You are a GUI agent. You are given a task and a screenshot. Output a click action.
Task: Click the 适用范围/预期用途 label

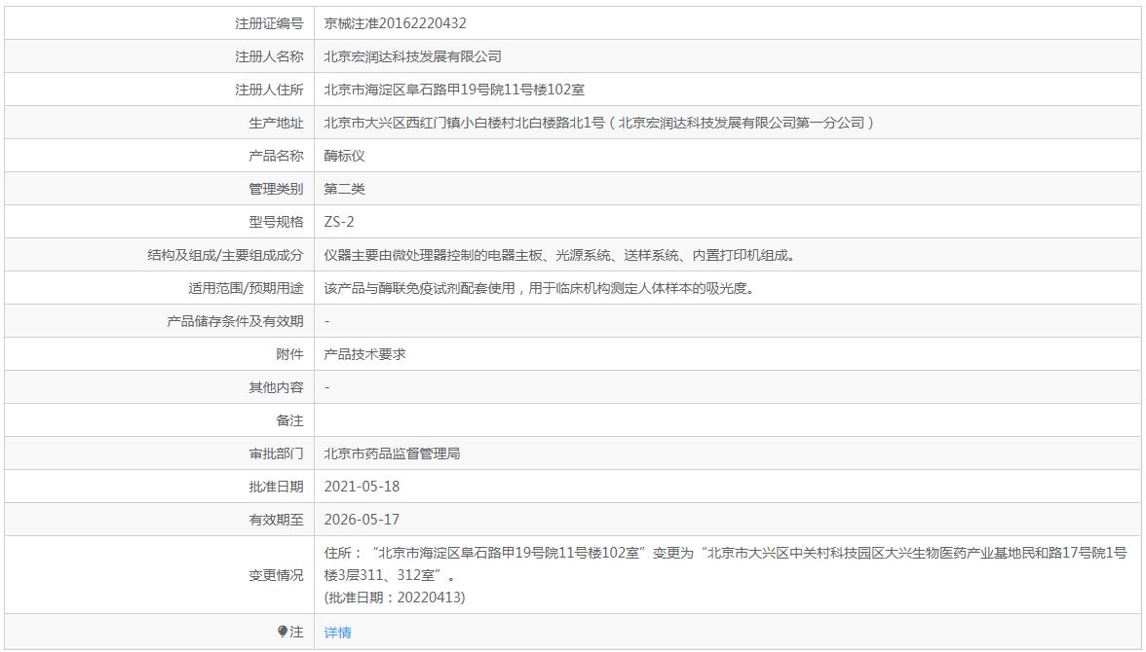(246, 288)
